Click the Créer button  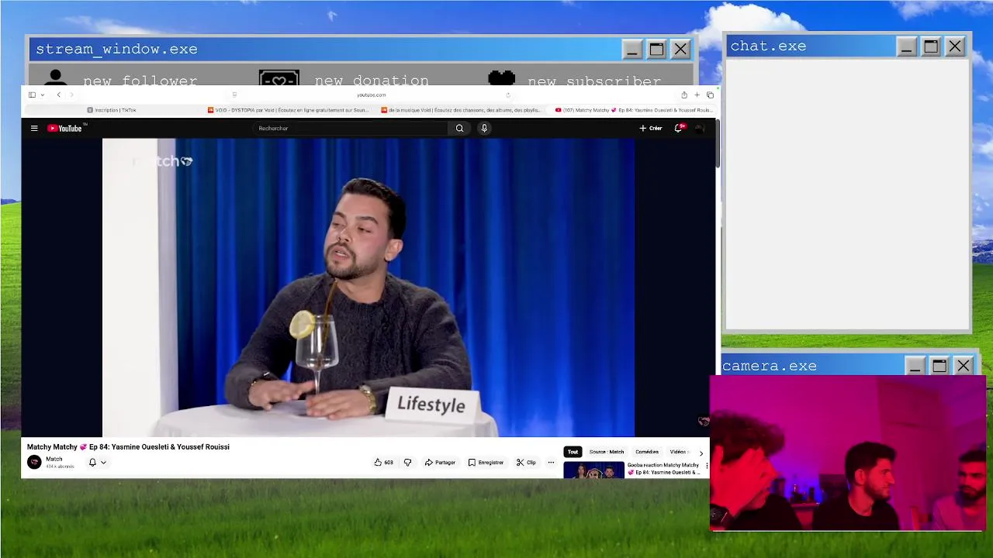click(x=651, y=128)
